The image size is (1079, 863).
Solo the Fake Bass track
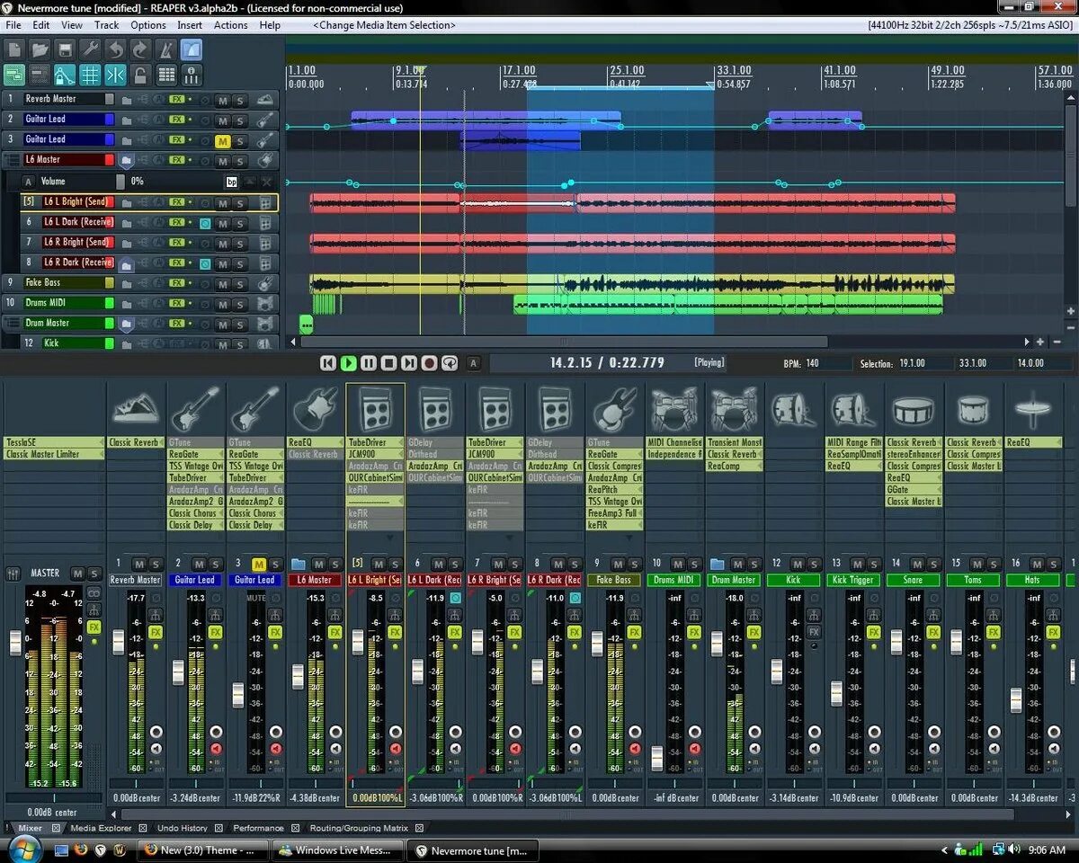(x=239, y=284)
